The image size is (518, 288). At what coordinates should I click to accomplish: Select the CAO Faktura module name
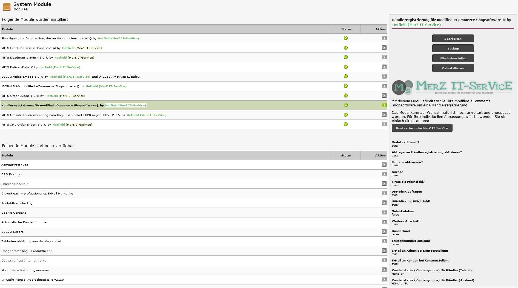tap(11, 174)
